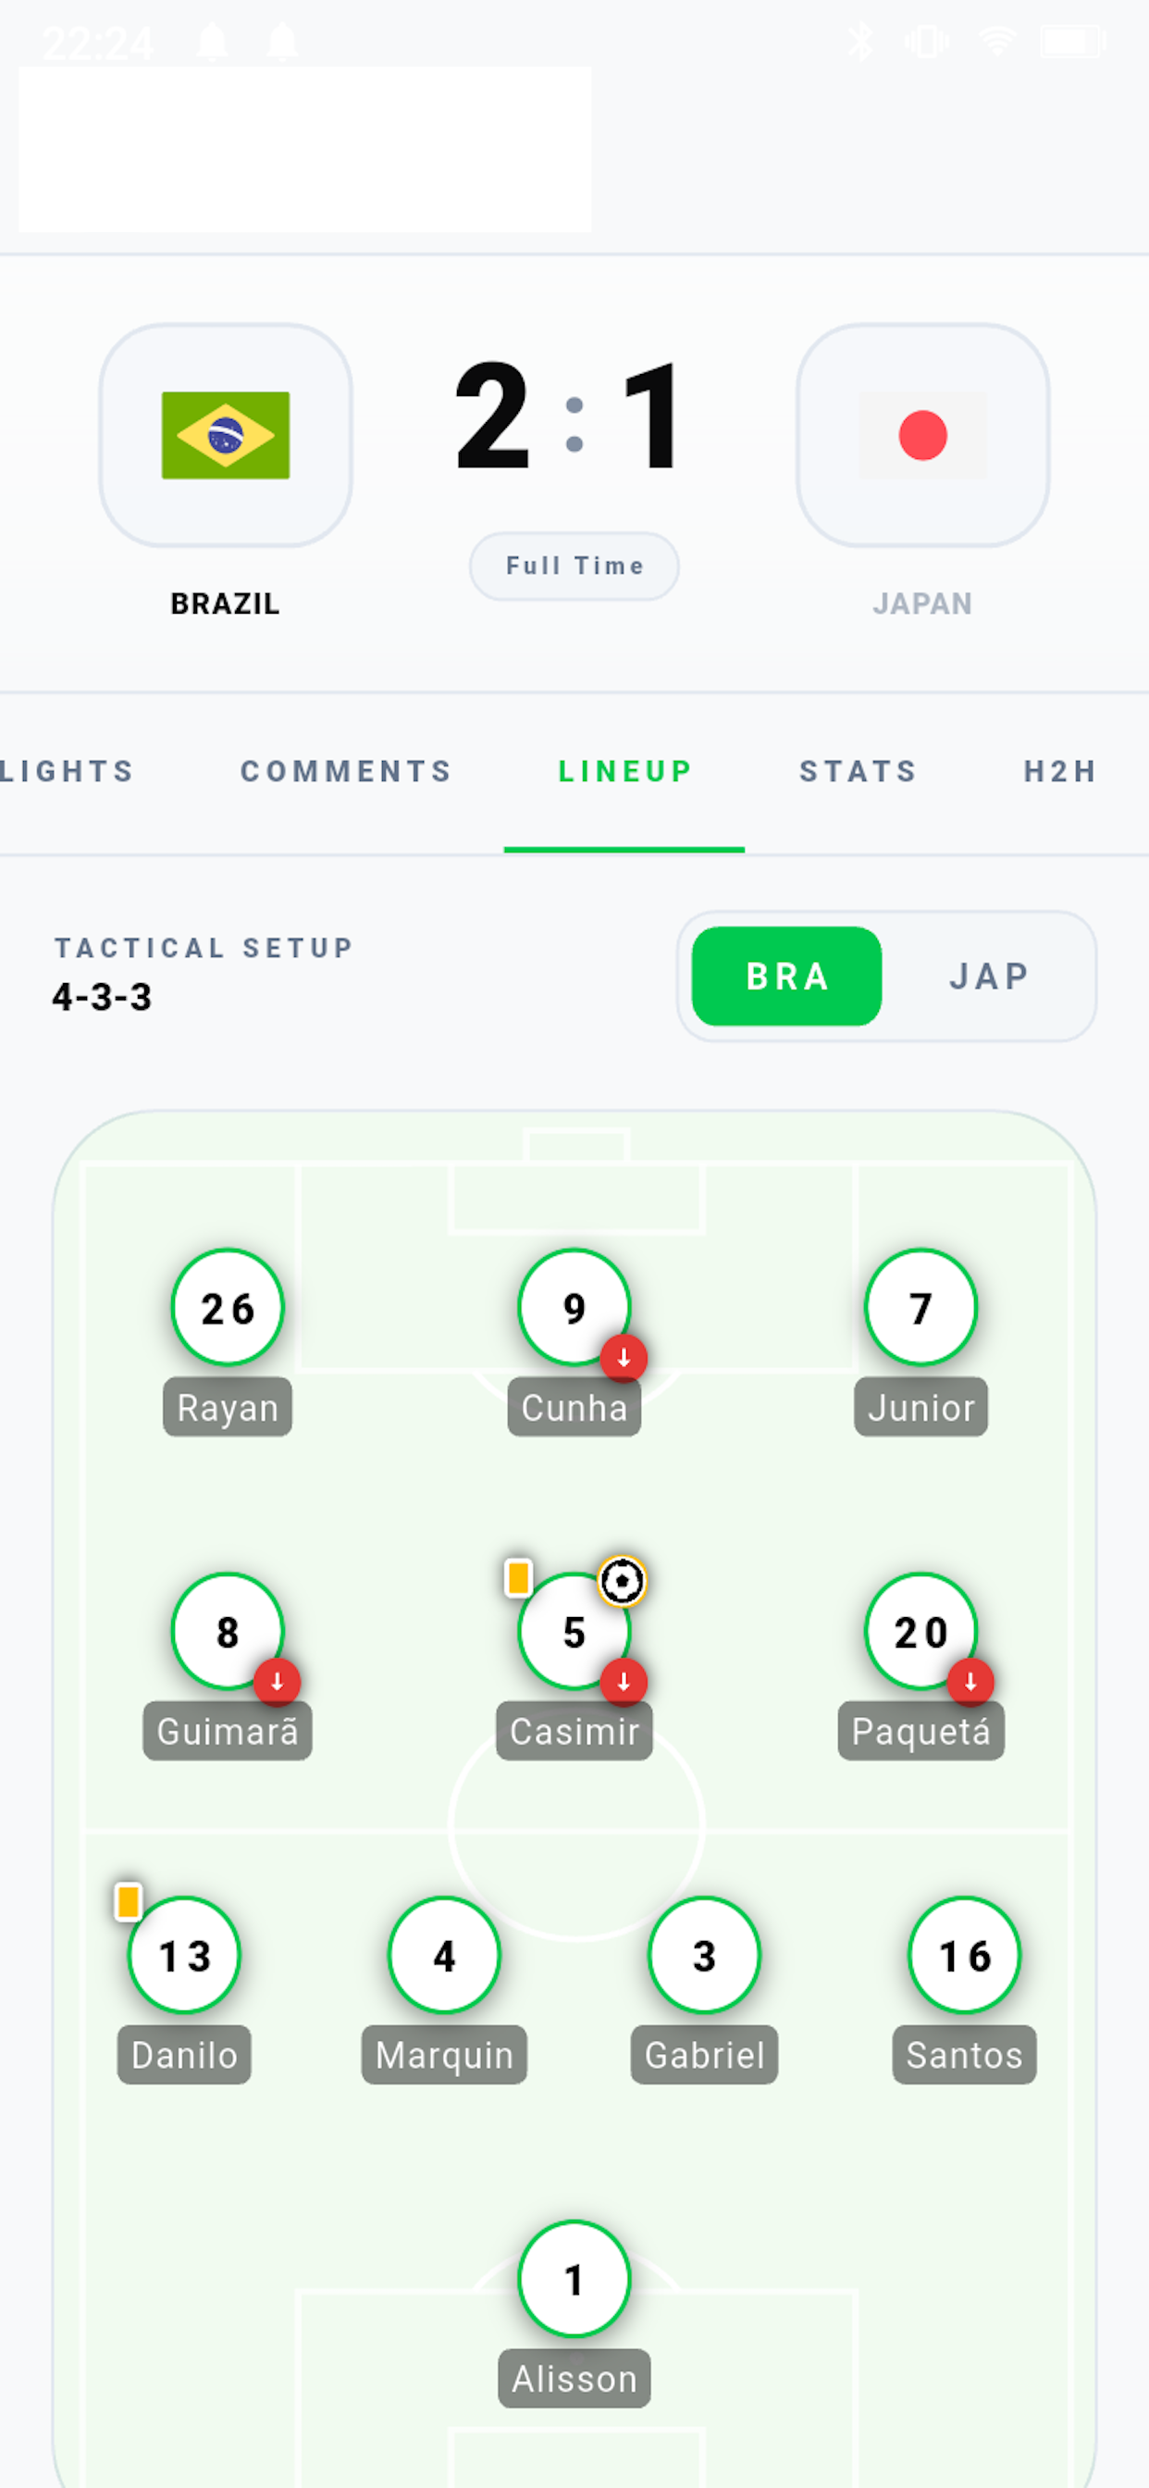
Task: Tap the substitution arrow on Cunha
Action: coord(624,1358)
